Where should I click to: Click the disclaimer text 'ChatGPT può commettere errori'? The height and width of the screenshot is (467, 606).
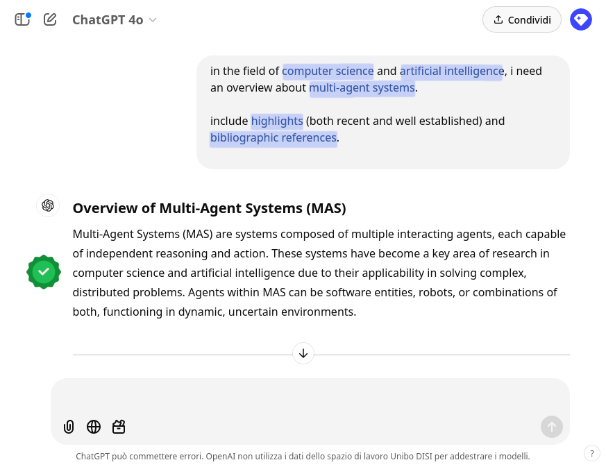(x=139, y=457)
